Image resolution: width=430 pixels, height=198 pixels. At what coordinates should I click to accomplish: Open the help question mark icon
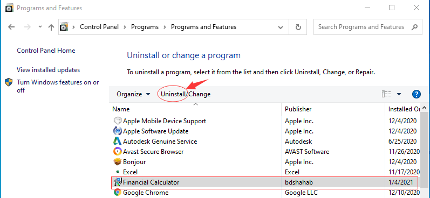click(x=417, y=94)
